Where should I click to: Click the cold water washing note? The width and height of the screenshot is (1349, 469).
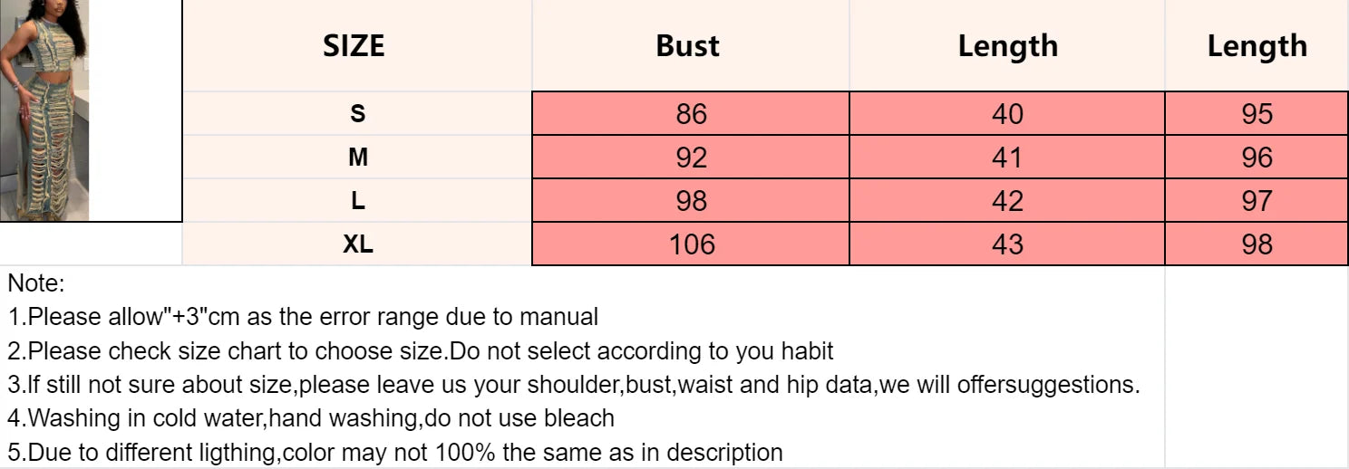[311, 418]
